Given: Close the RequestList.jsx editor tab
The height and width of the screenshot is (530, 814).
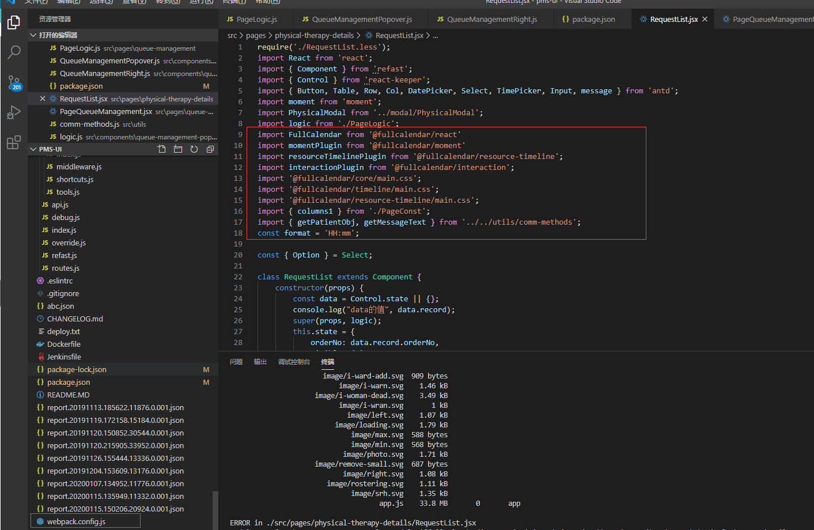Looking at the screenshot, I should click(705, 19).
